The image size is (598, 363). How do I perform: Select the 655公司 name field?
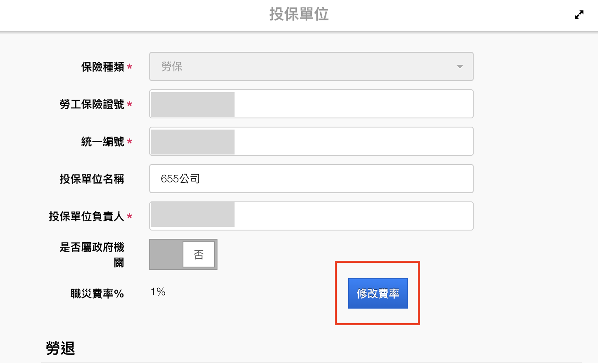coord(311,179)
